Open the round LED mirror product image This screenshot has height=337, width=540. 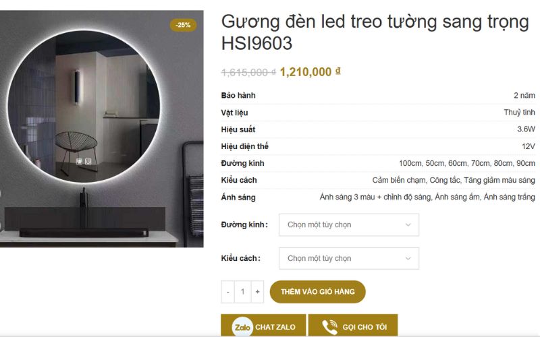pyautogui.click(x=102, y=129)
